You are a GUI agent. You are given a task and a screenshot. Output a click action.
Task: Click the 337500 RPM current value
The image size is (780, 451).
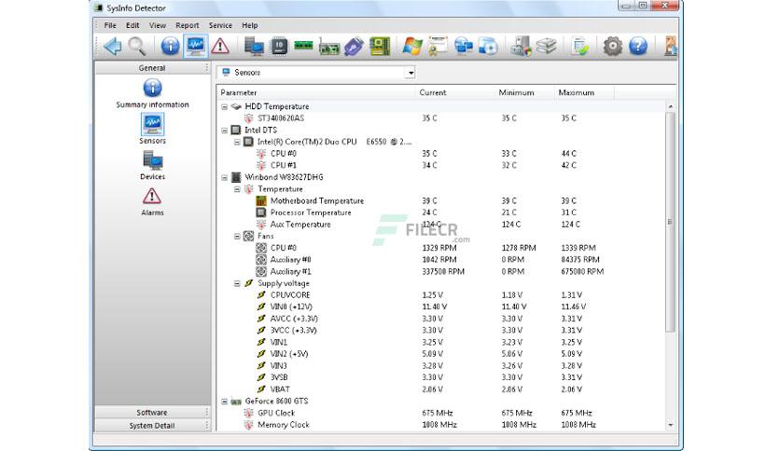coord(443,272)
